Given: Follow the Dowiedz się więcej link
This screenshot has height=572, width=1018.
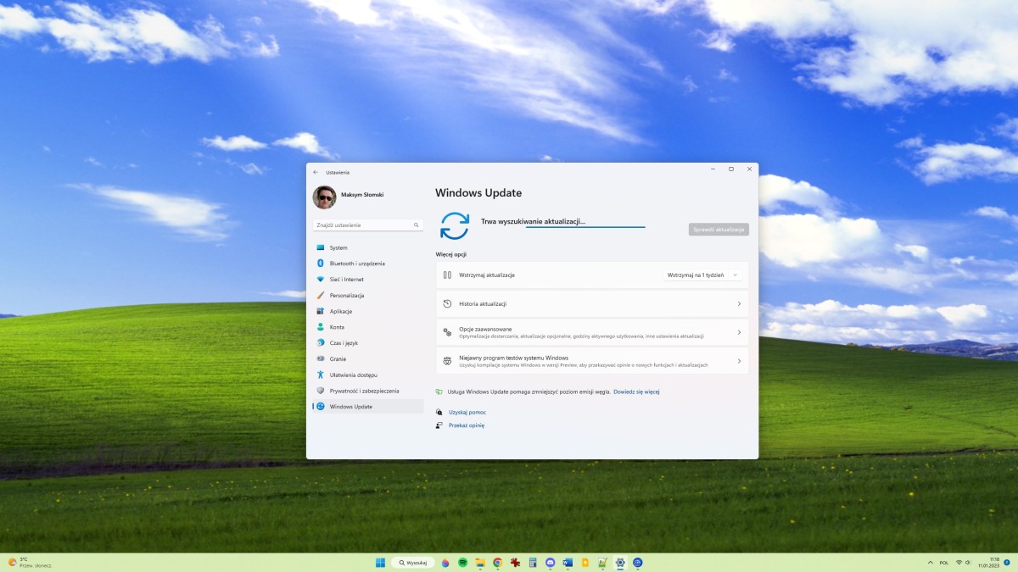Looking at the screenshot, I should click(x=636, y=392).
